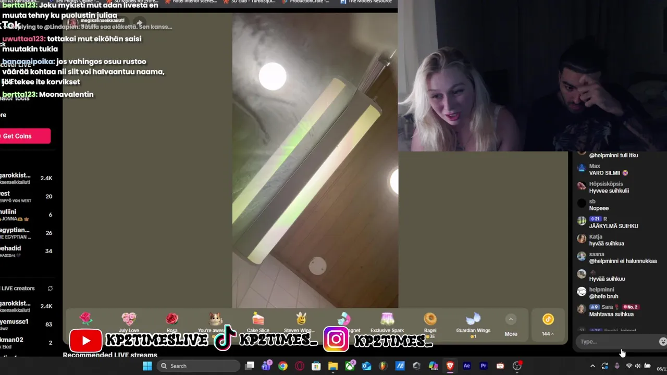Send the Cake Slice gift
Viewport: 667px width, 375px height.
258,323
